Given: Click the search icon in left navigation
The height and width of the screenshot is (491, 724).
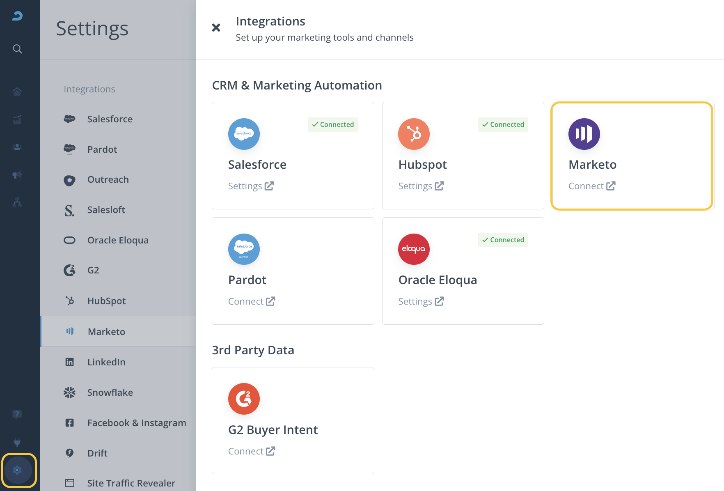Looking at the screenshot, I should point(17,49).
